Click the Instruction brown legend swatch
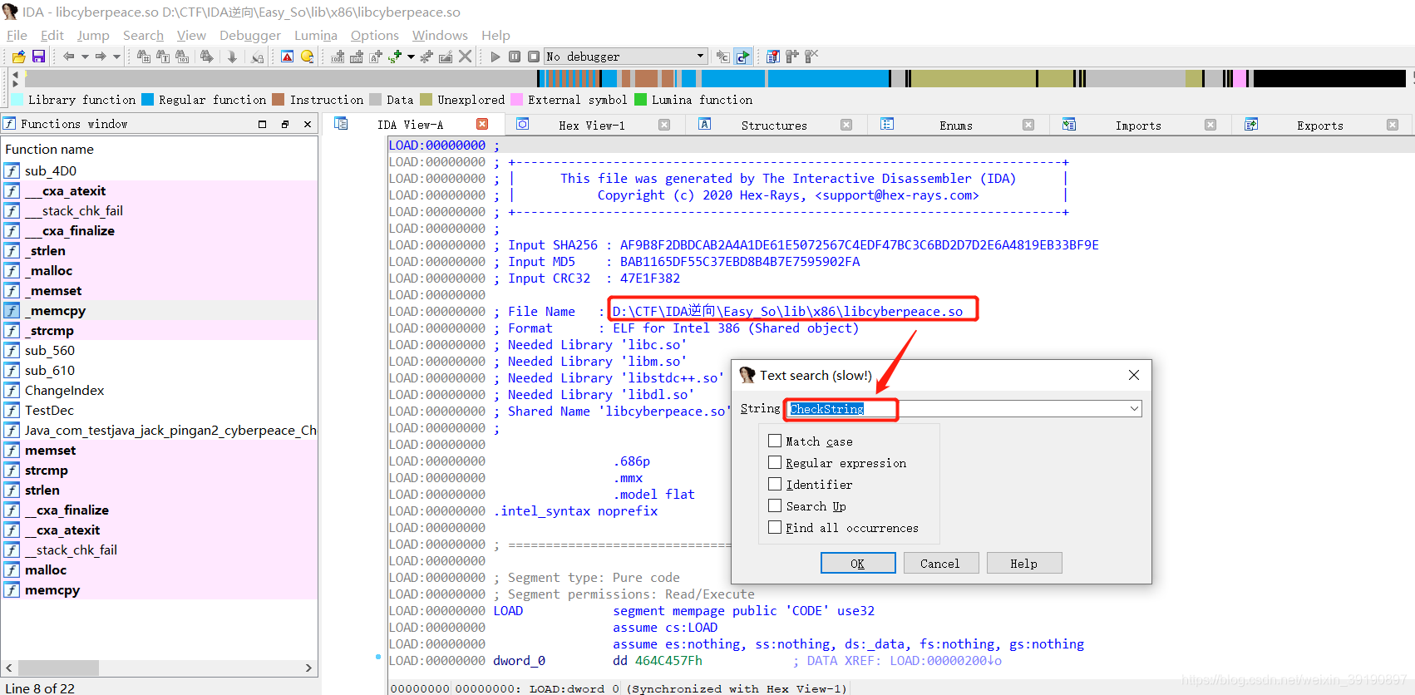1415x695 pixels. pos(279,100)
